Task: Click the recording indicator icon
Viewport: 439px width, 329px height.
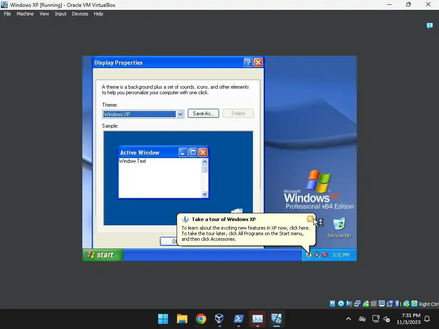Action: [390, 304]
